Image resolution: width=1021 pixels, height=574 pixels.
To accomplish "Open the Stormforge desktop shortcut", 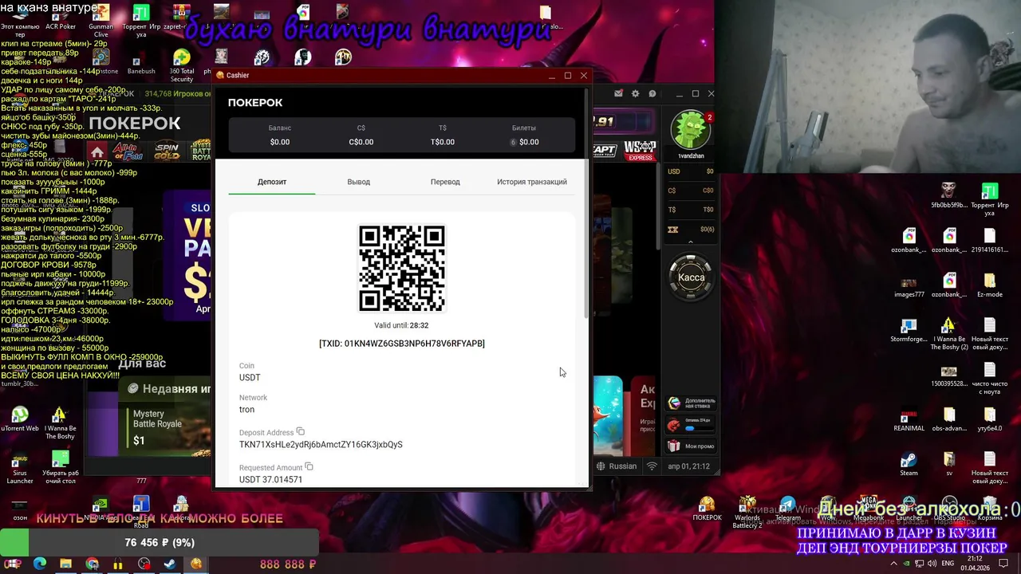I will pos(909,331).
